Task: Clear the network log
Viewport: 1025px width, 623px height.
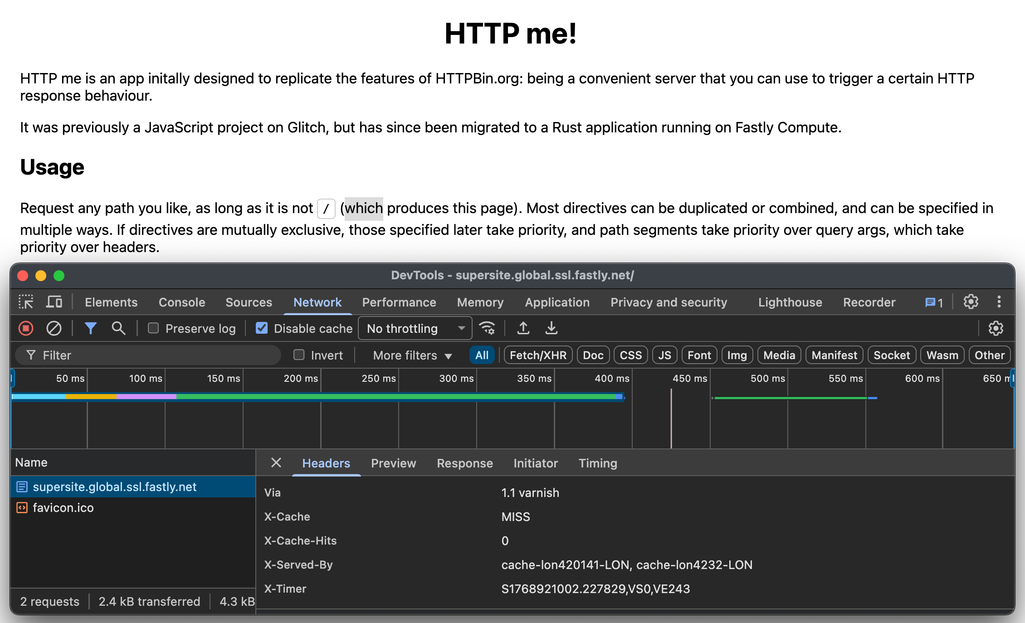Action: (x=54, y=328)
